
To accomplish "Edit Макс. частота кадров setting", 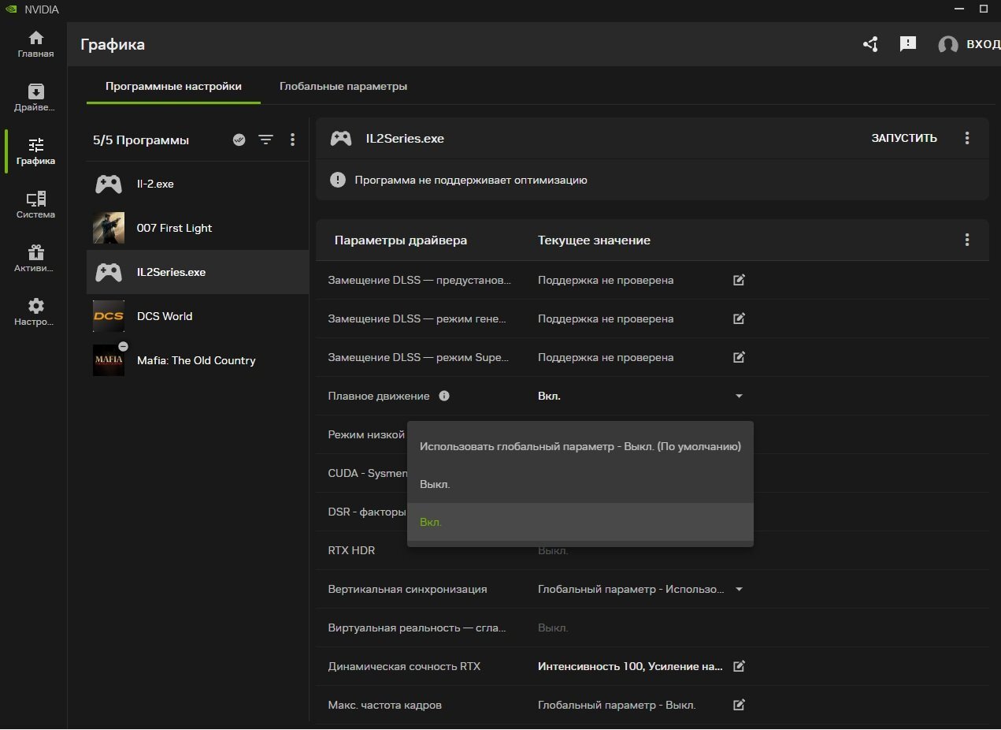I will (739, 705).
